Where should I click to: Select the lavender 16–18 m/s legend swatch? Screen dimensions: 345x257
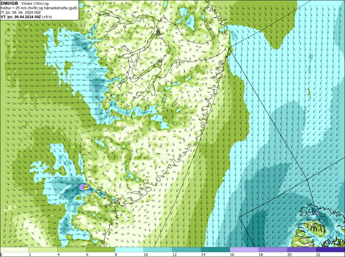tap(244, 250)
